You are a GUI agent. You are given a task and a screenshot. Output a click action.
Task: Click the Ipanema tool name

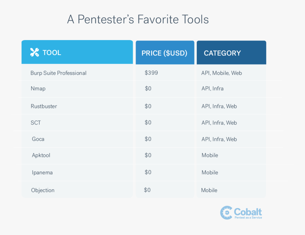[x=42, y=173]
